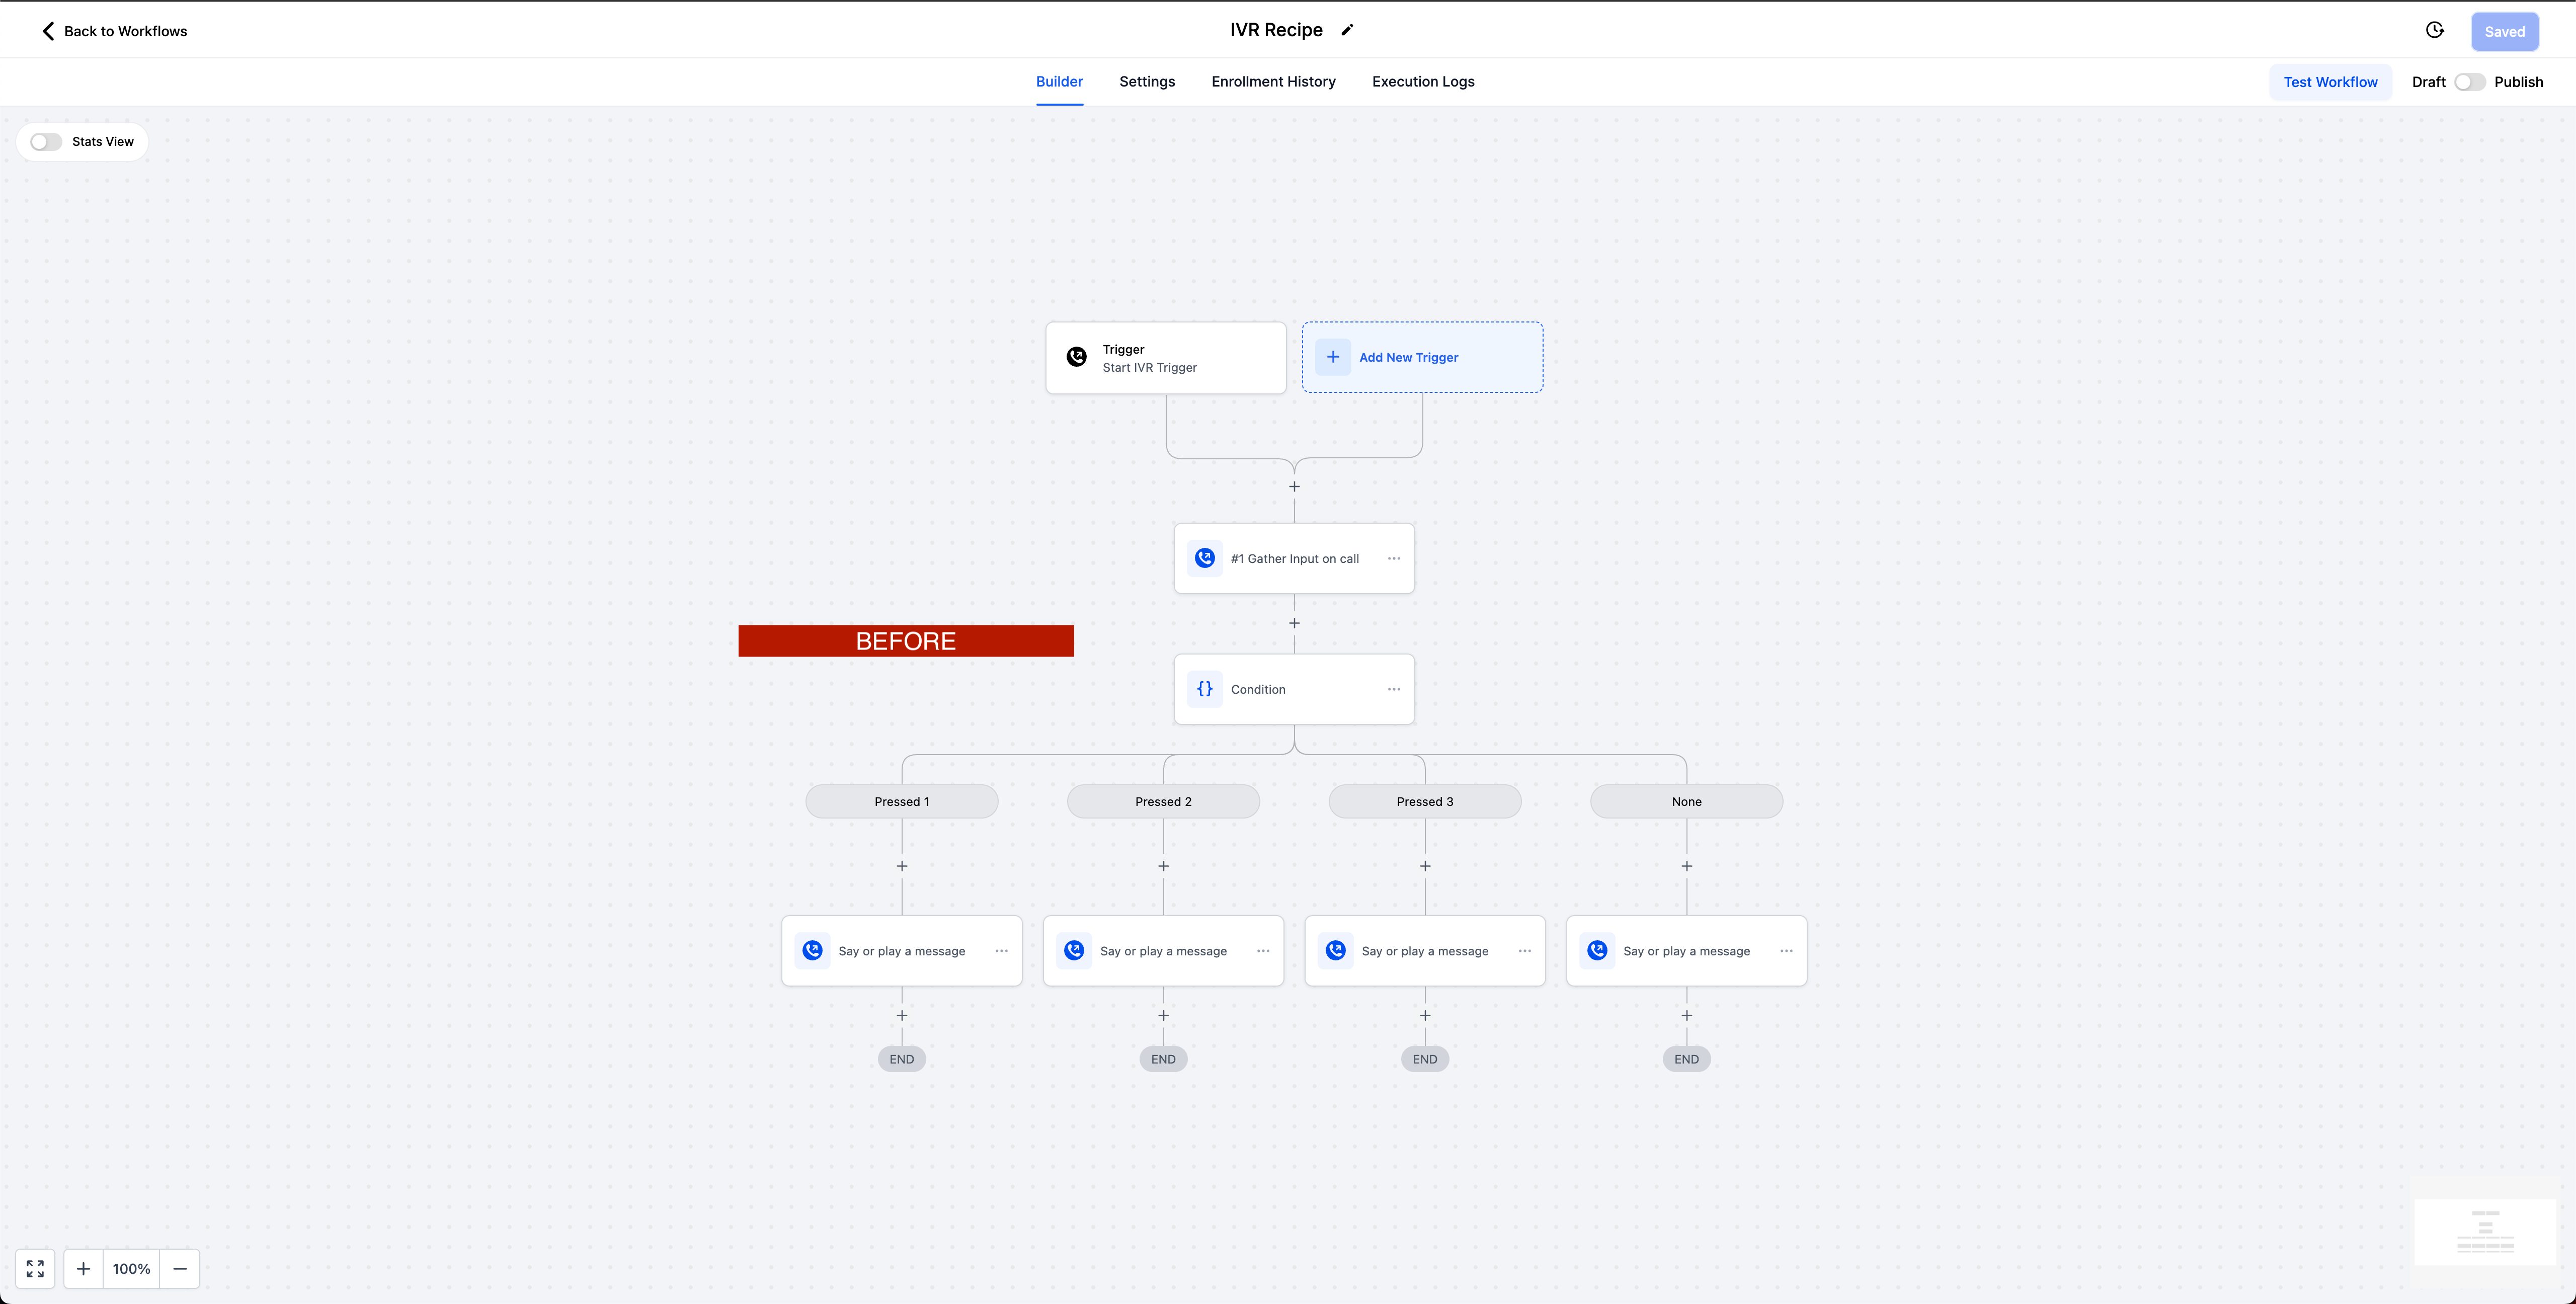Click plus icon in Add New Trigger

tap(1333, 357)
